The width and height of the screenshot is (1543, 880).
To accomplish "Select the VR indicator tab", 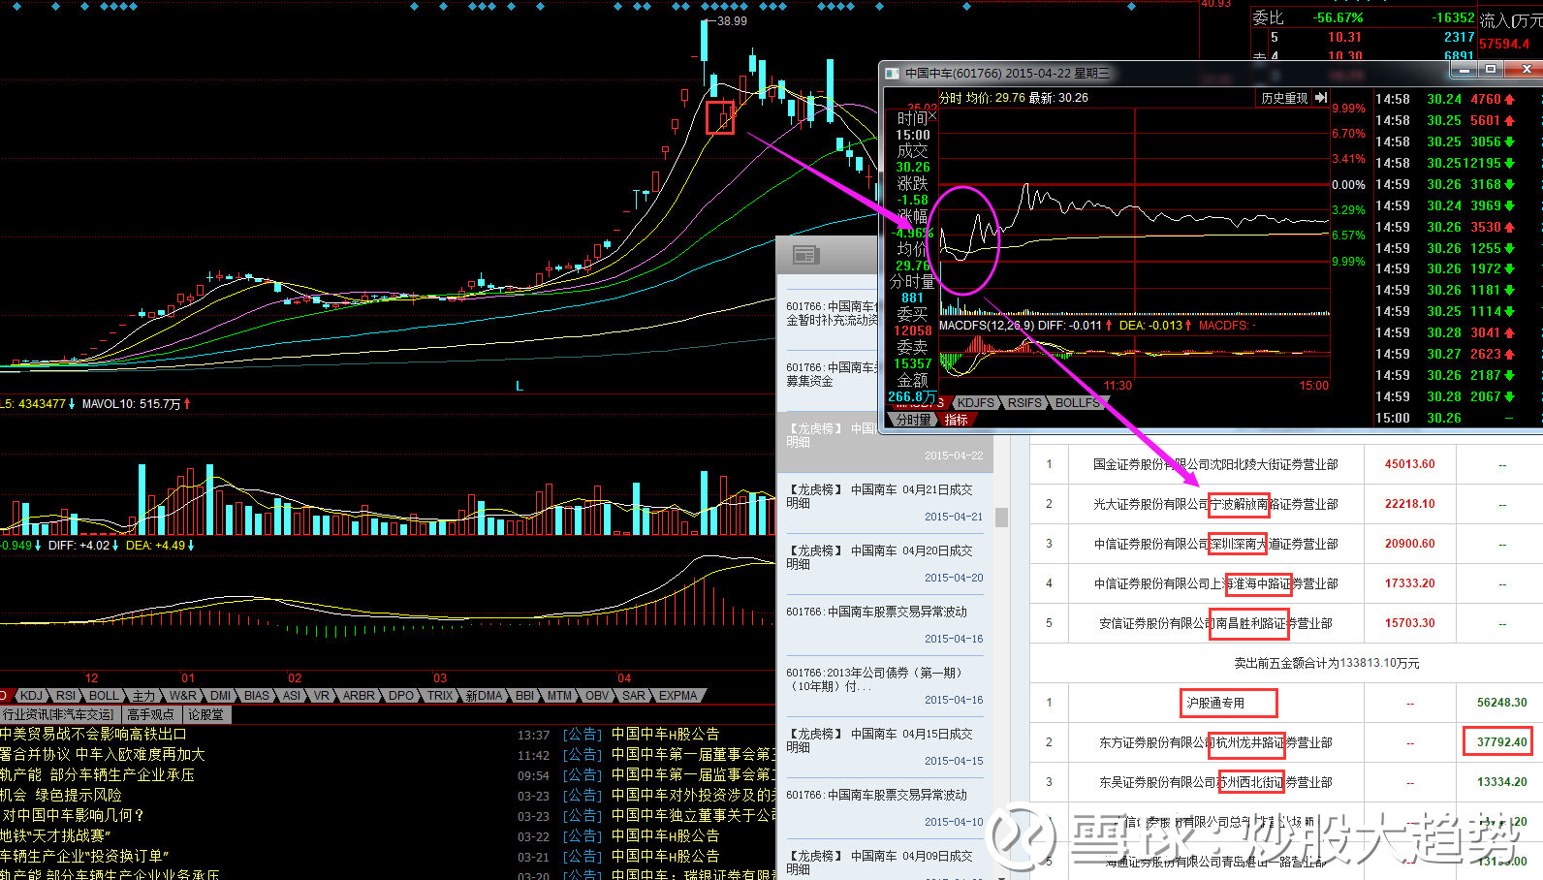I will [x=322, y=696].
